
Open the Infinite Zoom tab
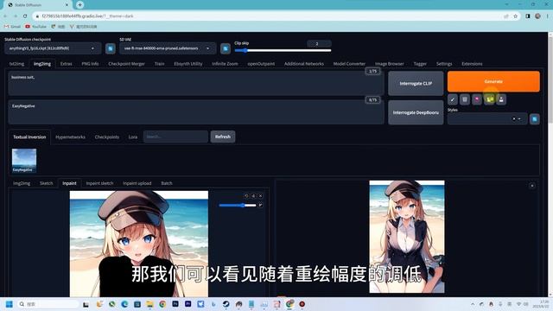(225, 64)
